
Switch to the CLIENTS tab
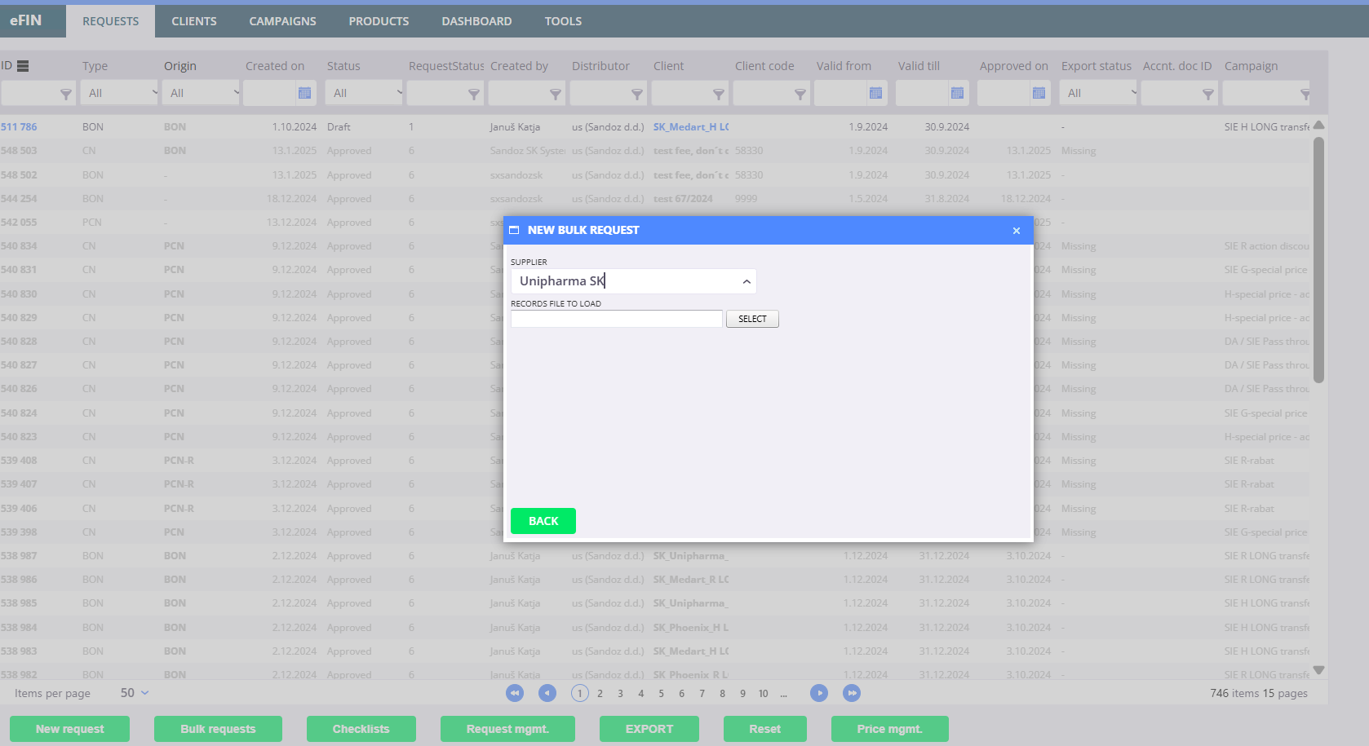(x=194, y=21)
